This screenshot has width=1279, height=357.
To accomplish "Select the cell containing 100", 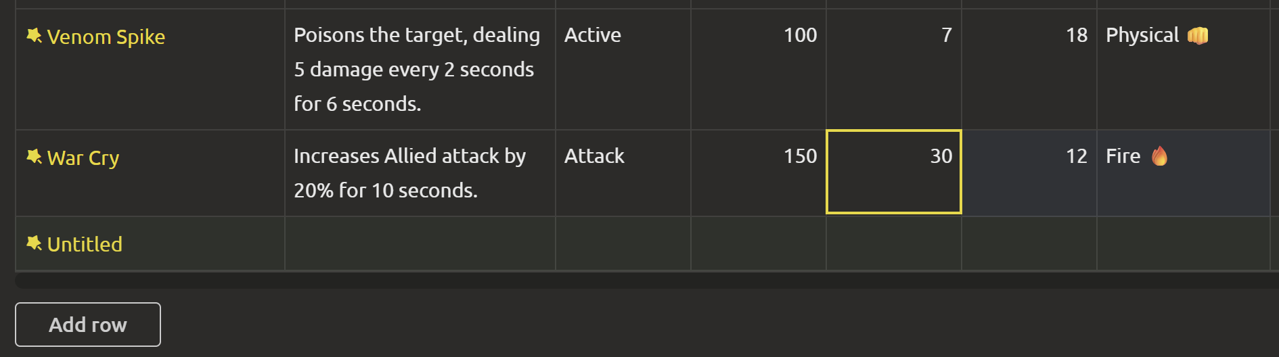I will pyautogui.click(x=759, y=69).
